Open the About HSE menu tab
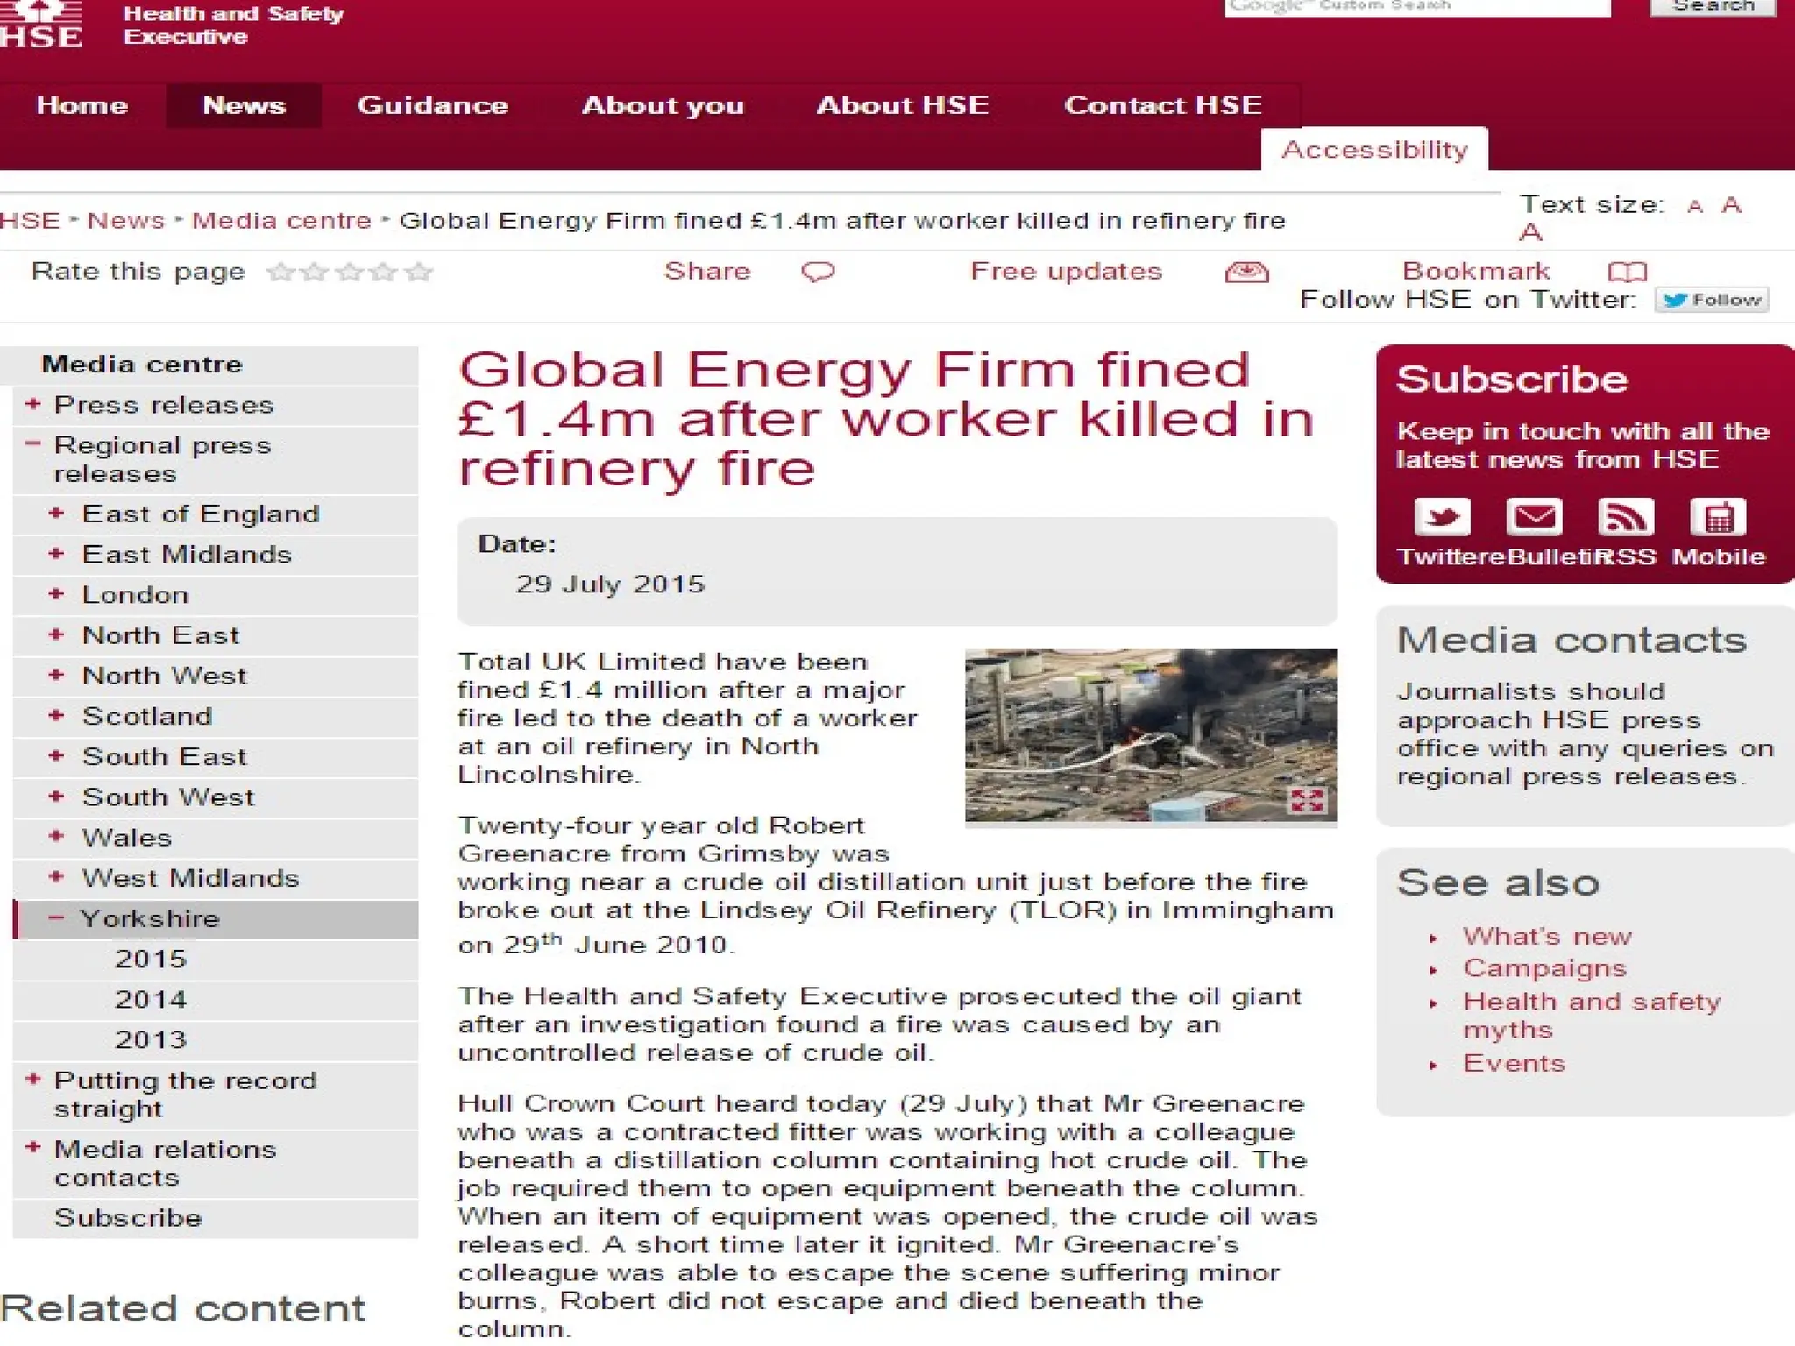The height and width of the screenshot is (1346, 1795). point(903,105)
